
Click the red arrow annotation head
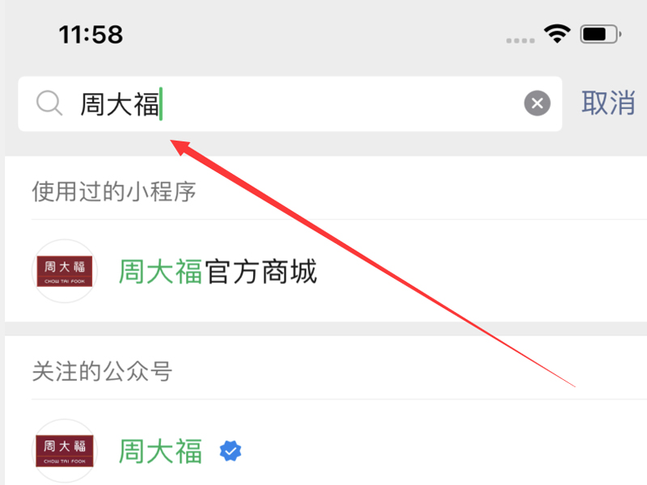pos(181,147)
